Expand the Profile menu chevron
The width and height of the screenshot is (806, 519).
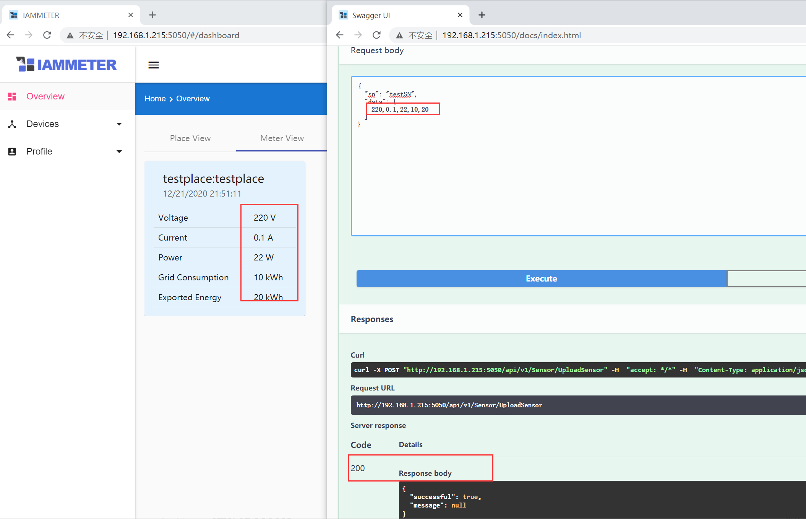click(119, 151)
